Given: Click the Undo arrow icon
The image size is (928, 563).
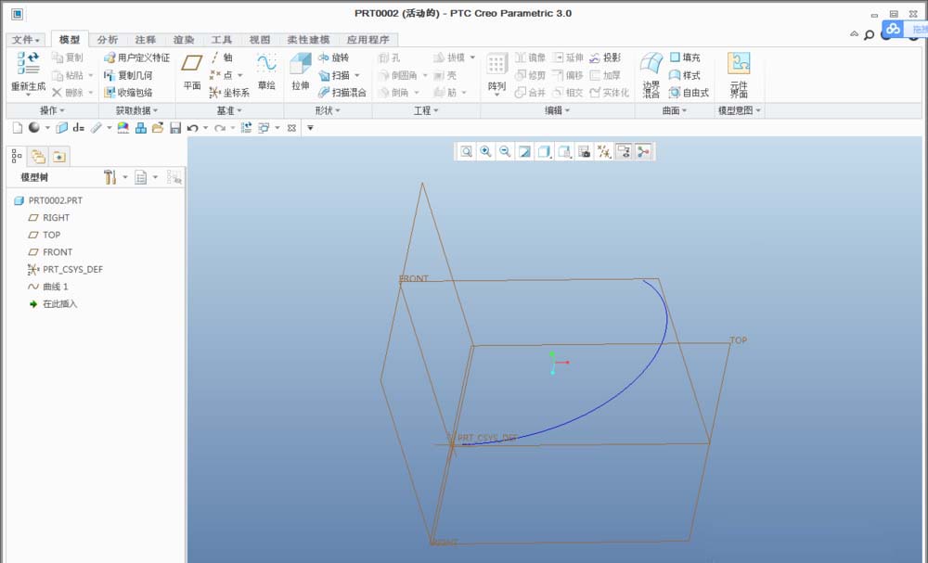Looking at the screenshot, I should [192, 128].
